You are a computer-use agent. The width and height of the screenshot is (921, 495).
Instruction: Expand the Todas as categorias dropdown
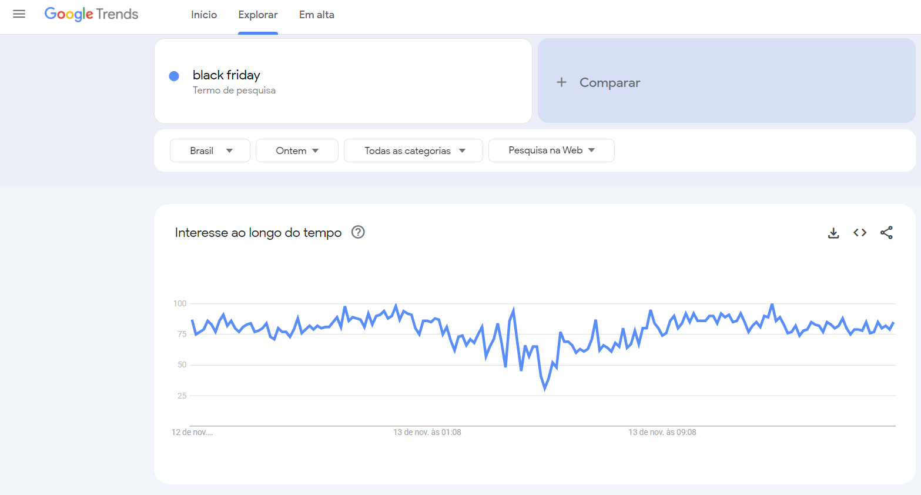pos(413,150)
